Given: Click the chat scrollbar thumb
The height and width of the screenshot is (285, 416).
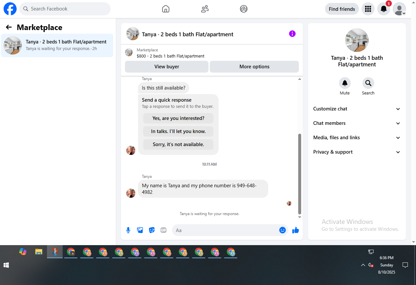Looking at the screenshot, I should click(300, 174).
